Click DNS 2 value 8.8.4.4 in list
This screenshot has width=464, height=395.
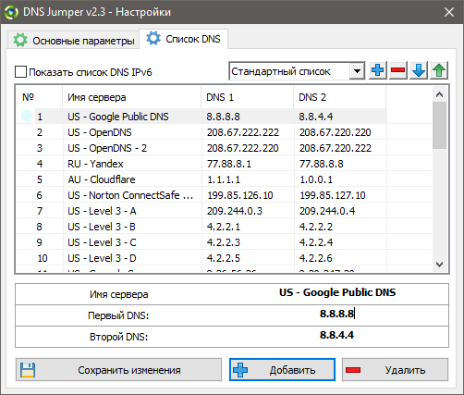pos(316,117)
